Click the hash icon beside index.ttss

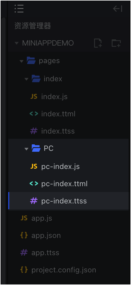34,131
